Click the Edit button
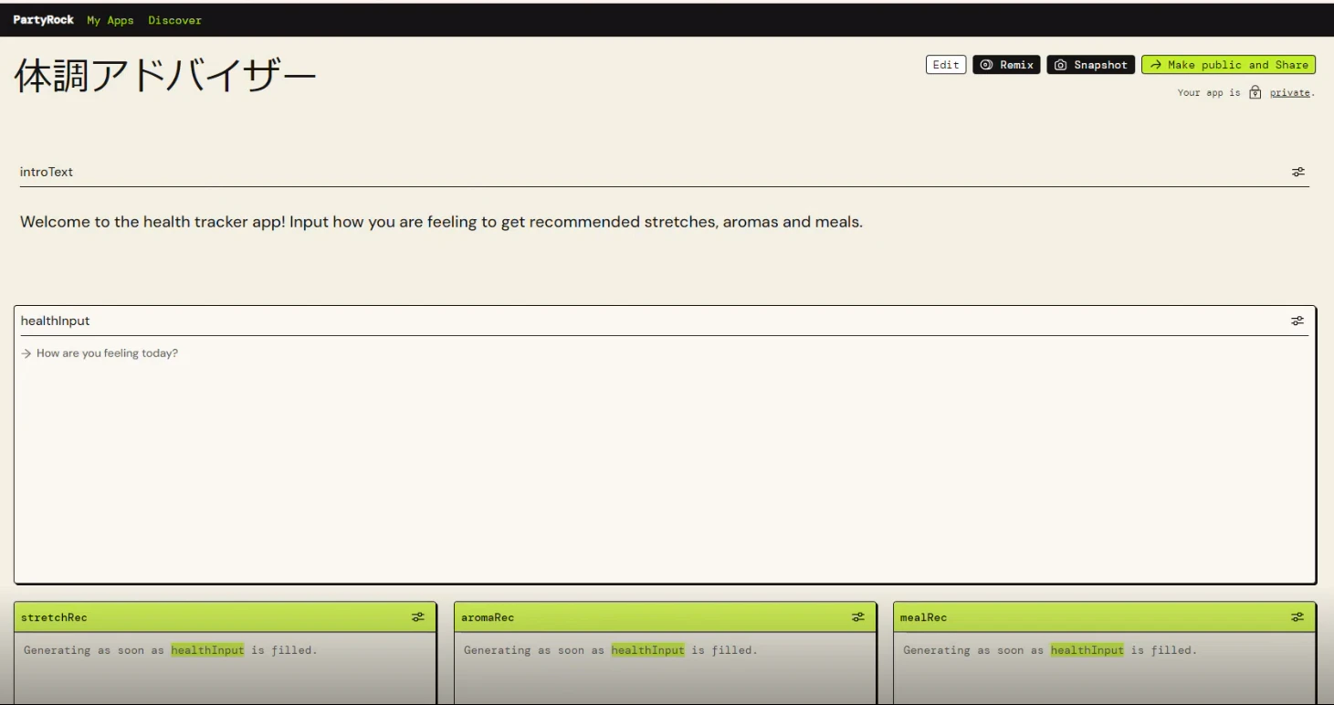The height and width of the screenshot is (705, 1334). [946, 65]
